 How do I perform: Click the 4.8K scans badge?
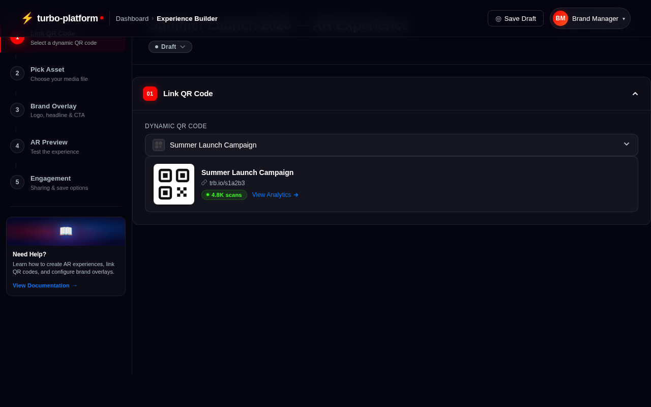(224, 195)
